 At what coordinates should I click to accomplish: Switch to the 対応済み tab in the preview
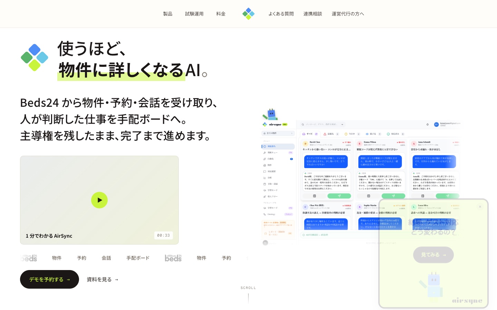tap(395, 134)
